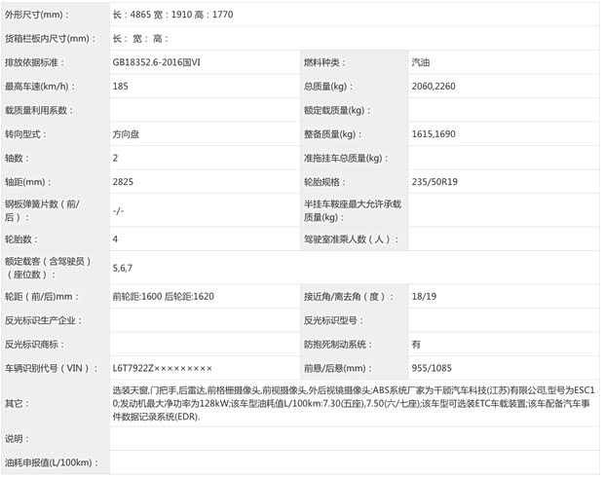Screen dimensions: 604x477
Task: Click the leaf spring count value -/-
Action: pos(118,210)
